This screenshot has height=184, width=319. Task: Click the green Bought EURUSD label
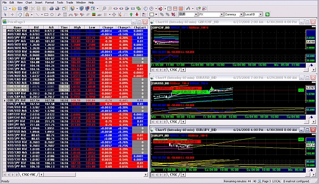pos(190,92)
